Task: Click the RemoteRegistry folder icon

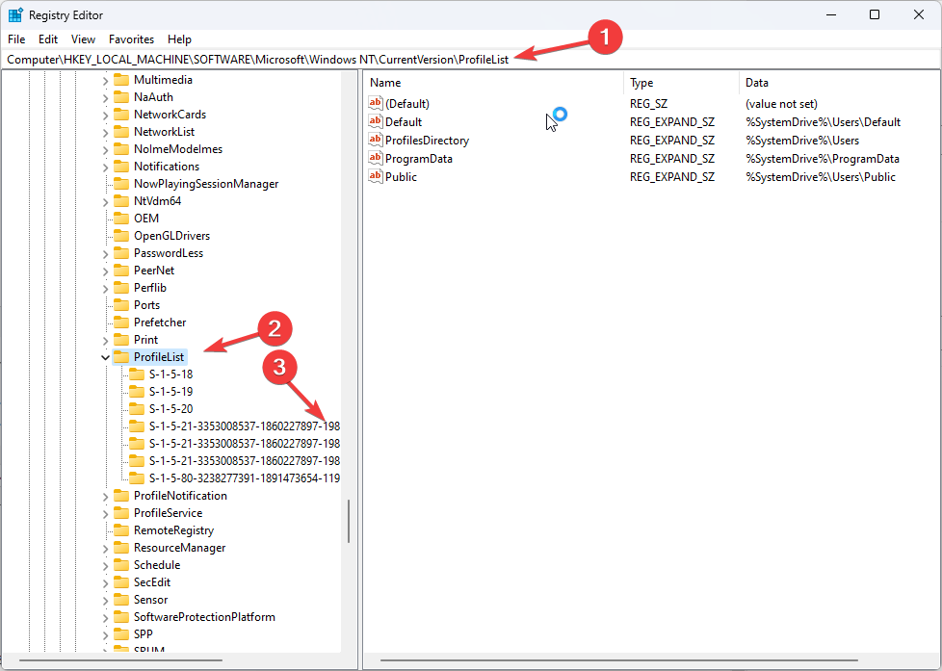Action: coord(121,530)
